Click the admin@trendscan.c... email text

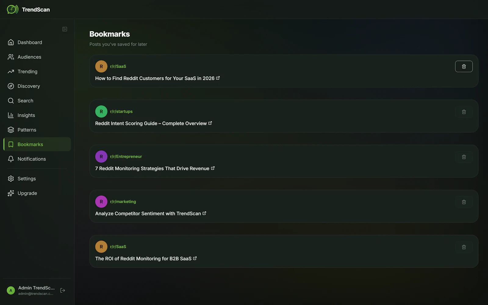point(36,294)
